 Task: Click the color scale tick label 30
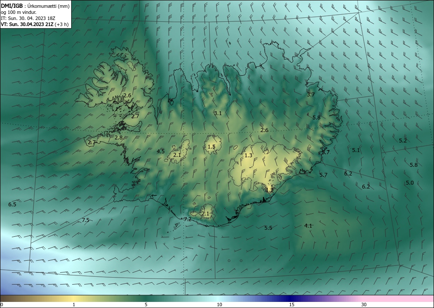[x=364, y=305]
